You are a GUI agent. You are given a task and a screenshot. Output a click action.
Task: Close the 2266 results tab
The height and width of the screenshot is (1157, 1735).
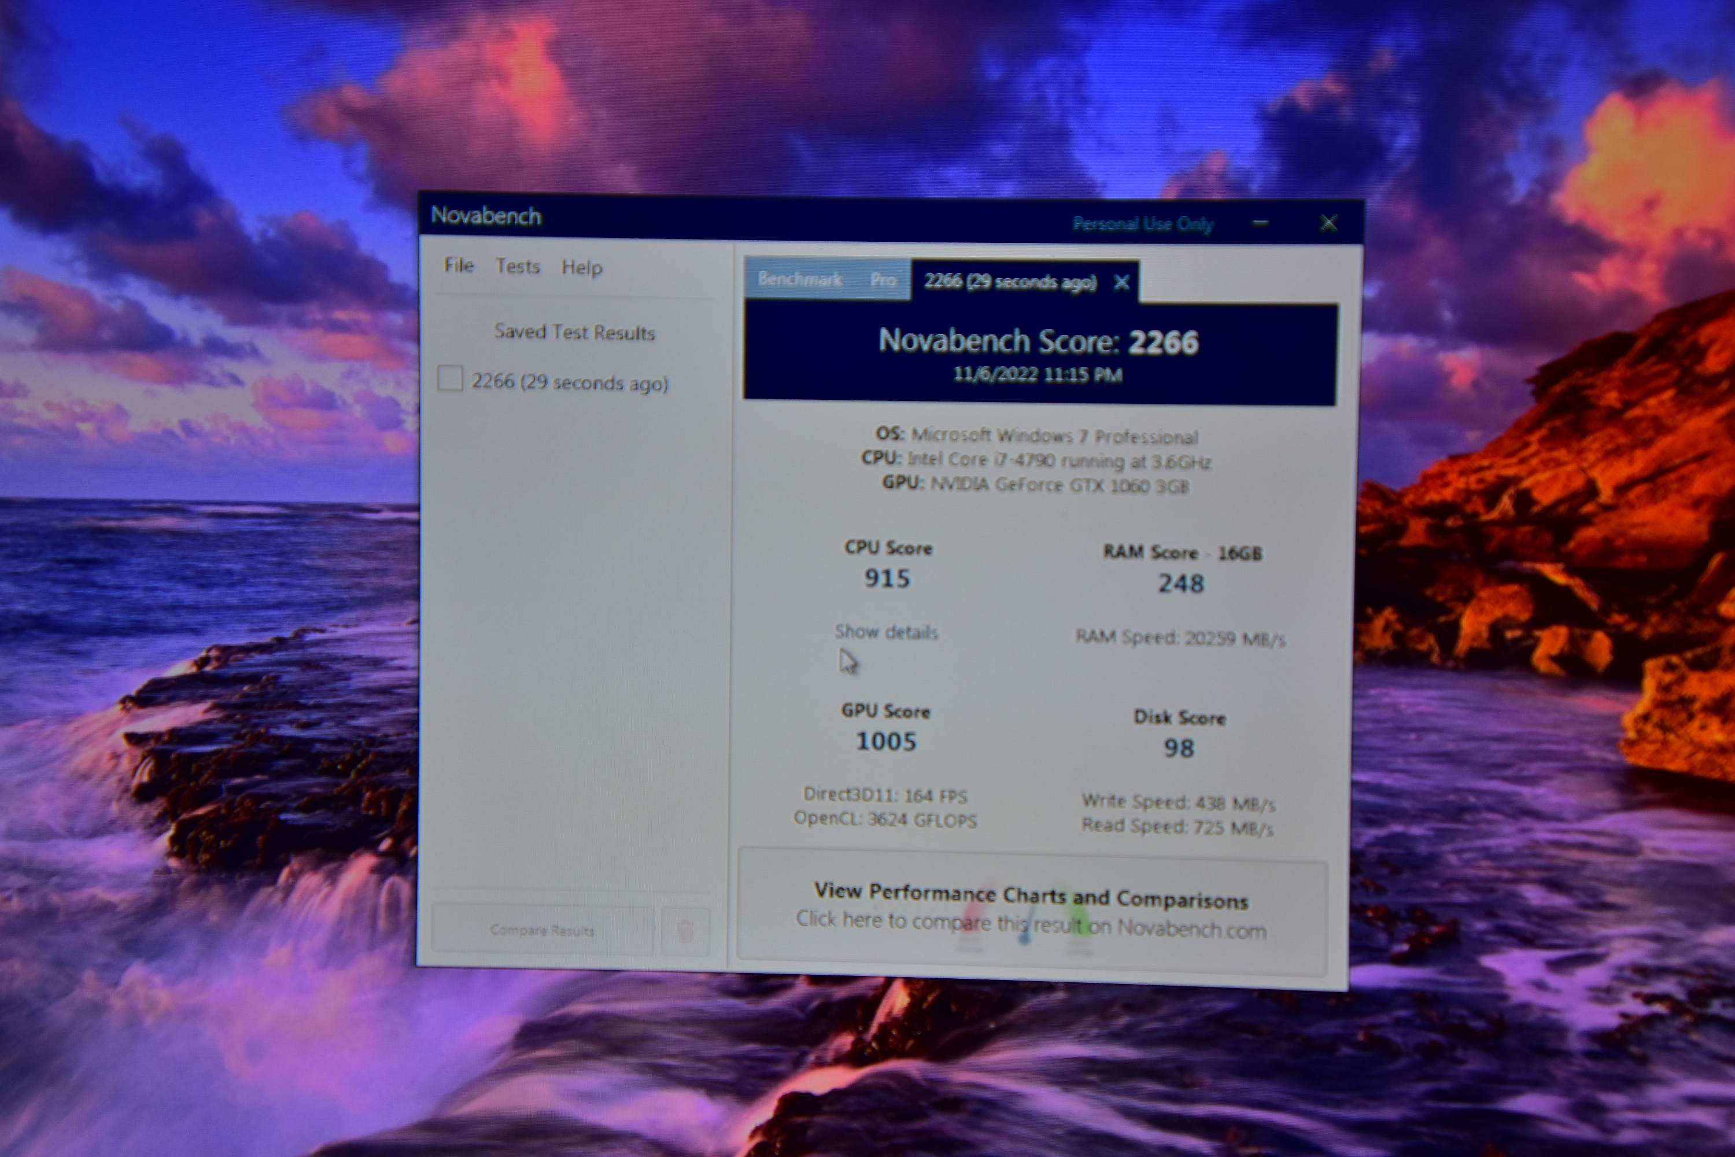[x=1121, y=282]
